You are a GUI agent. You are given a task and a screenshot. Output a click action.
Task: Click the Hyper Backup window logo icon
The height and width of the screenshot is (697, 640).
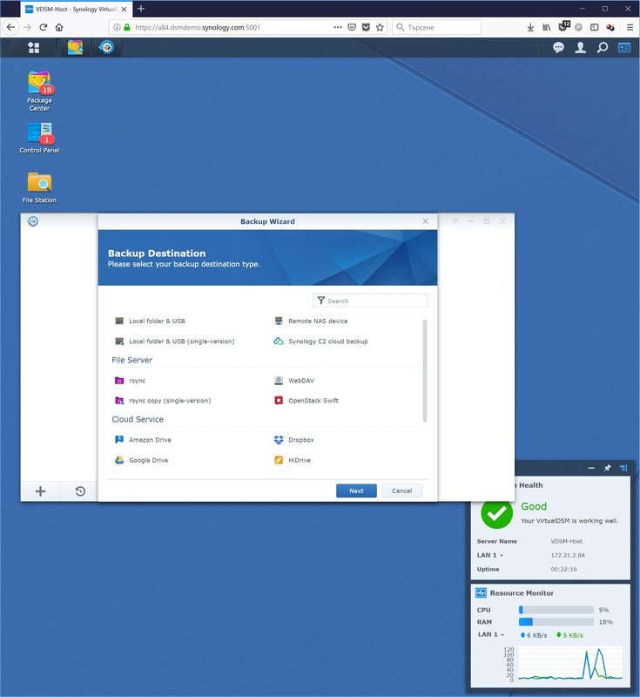click(33, 221)
